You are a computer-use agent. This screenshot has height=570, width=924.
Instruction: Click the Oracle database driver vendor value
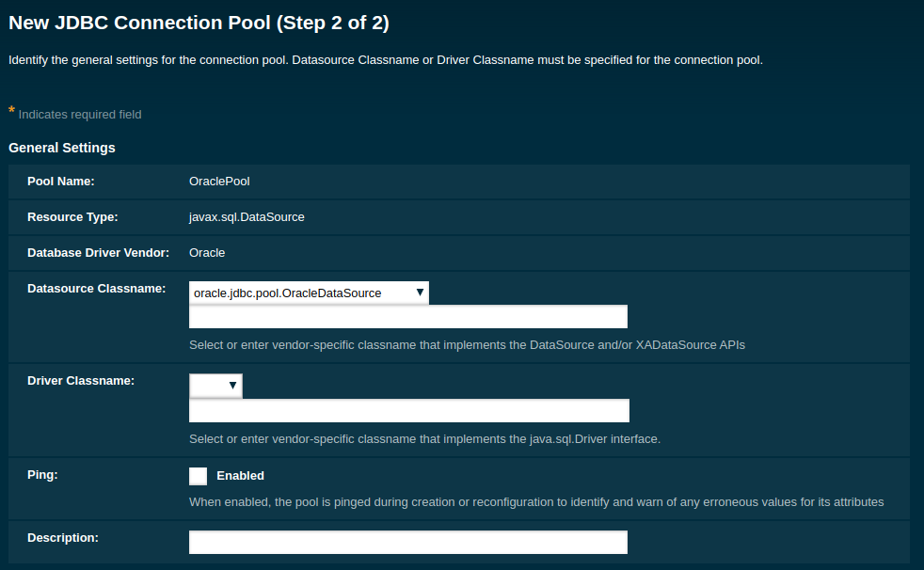pyautogui.click(x=207, y=253)
